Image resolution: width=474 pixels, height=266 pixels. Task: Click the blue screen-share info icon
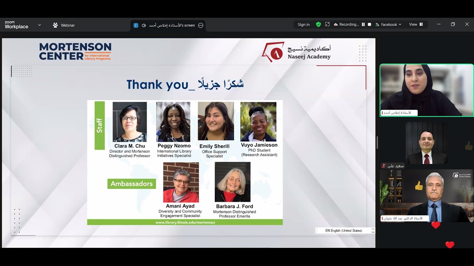pyautogui.click(x=136, y=25)
